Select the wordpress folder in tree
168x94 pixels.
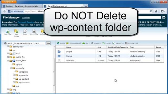point(23,72)
